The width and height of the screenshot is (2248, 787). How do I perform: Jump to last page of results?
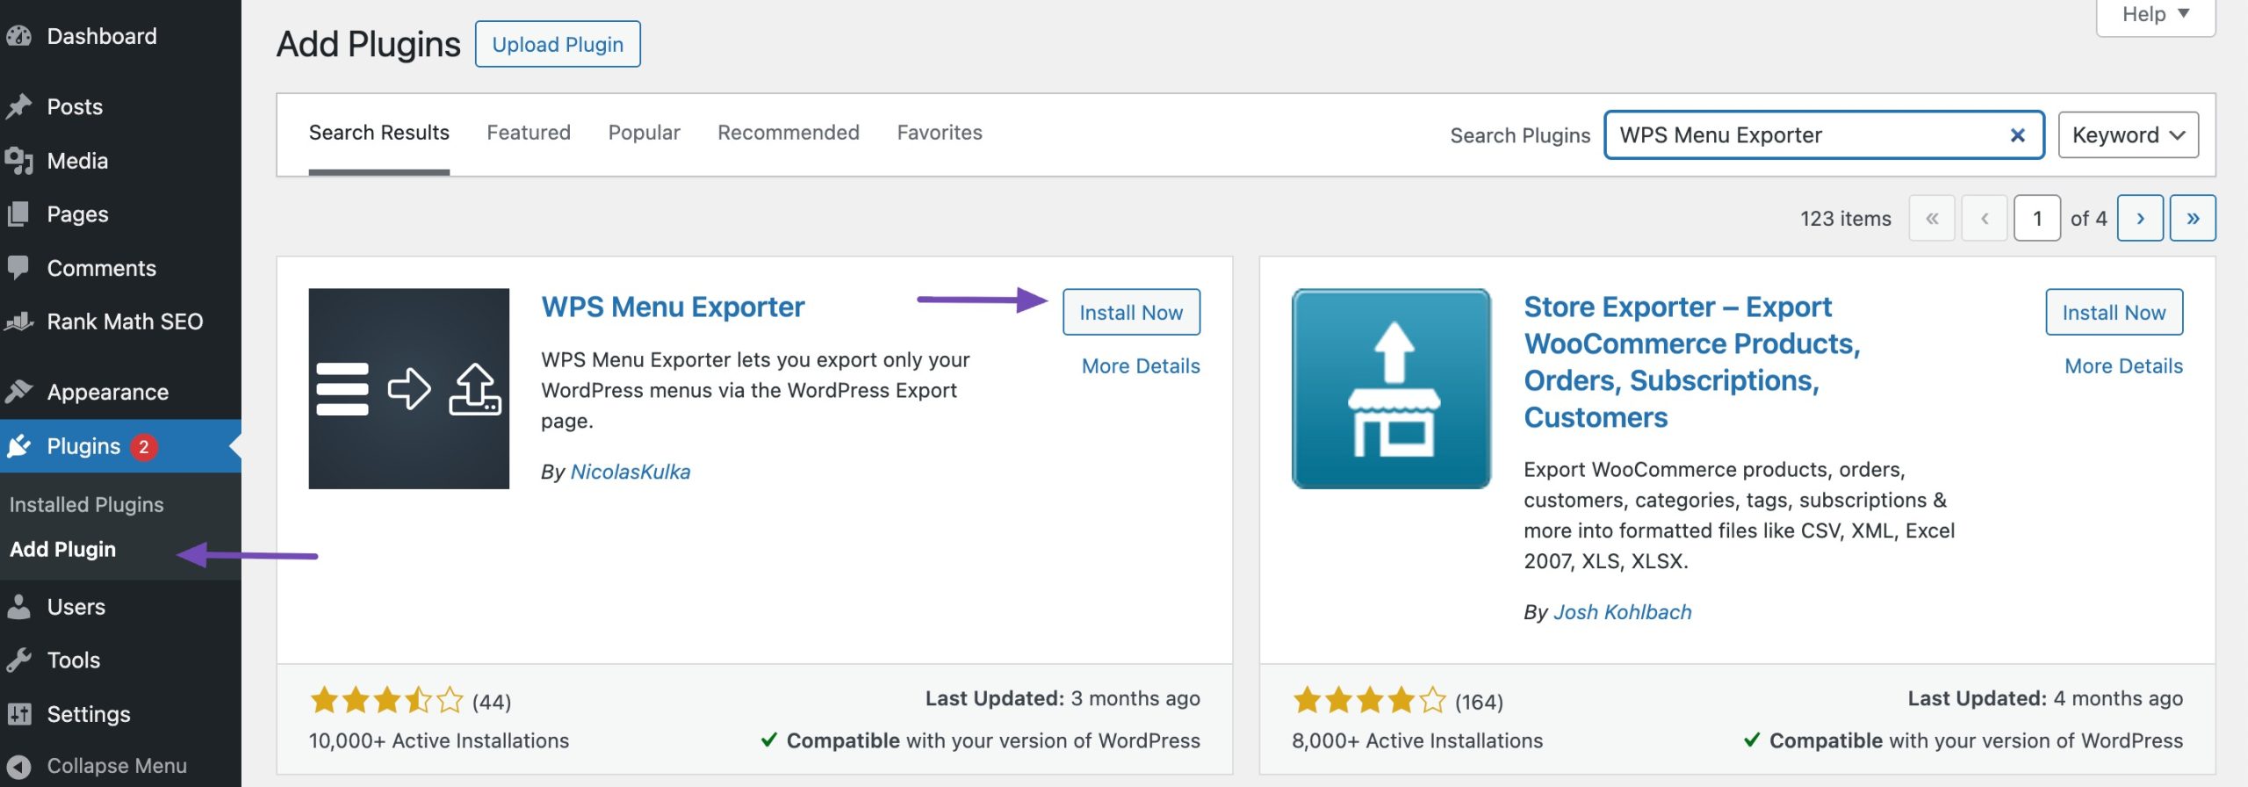[x=2193, y=218]
